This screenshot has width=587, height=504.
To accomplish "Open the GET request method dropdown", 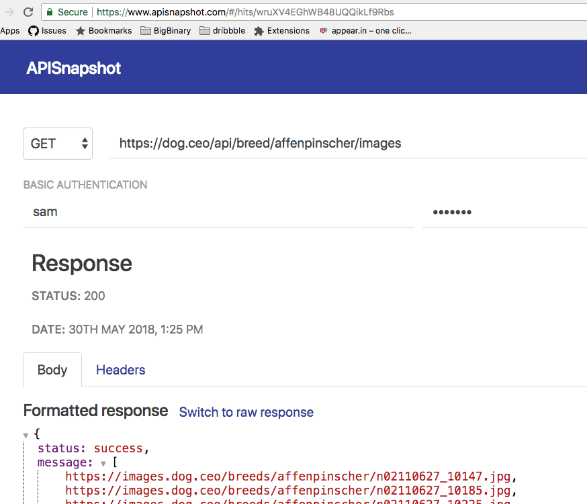I will (x=57, y=143).
